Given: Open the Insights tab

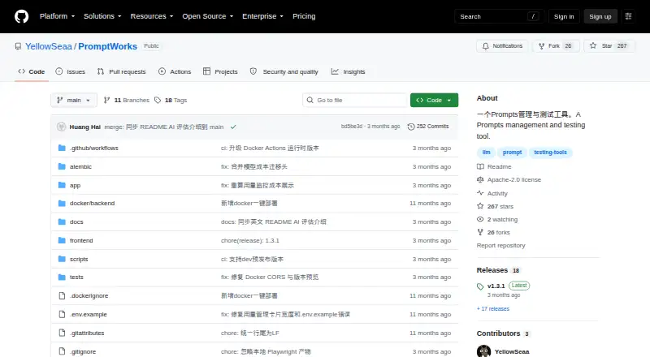Looking at the screenshot, I should [349, 71].
